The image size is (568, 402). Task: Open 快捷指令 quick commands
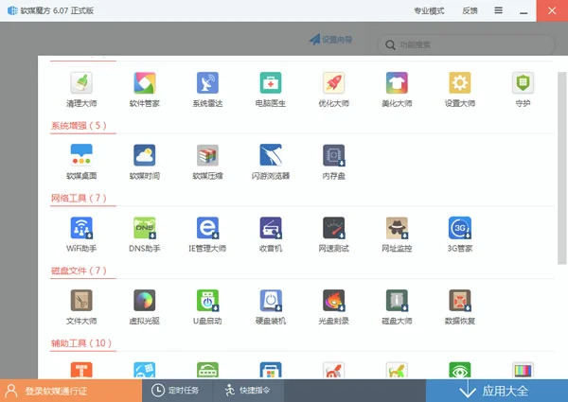[x=247, y=391]
